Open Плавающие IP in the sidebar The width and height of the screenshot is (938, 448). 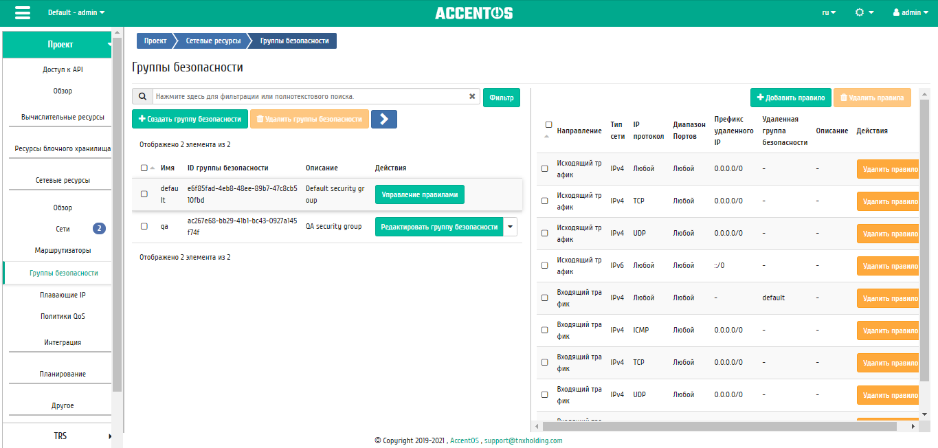63,295
